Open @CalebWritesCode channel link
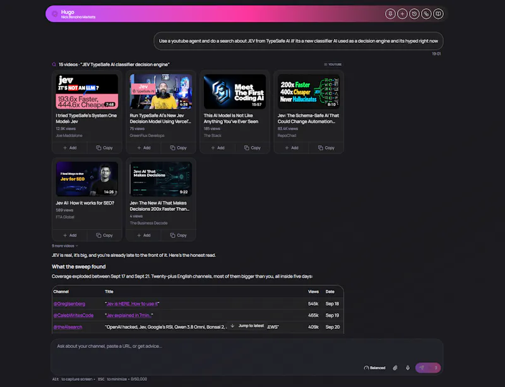505x387 pixels. pyautogui.click(x=73, y=315)
